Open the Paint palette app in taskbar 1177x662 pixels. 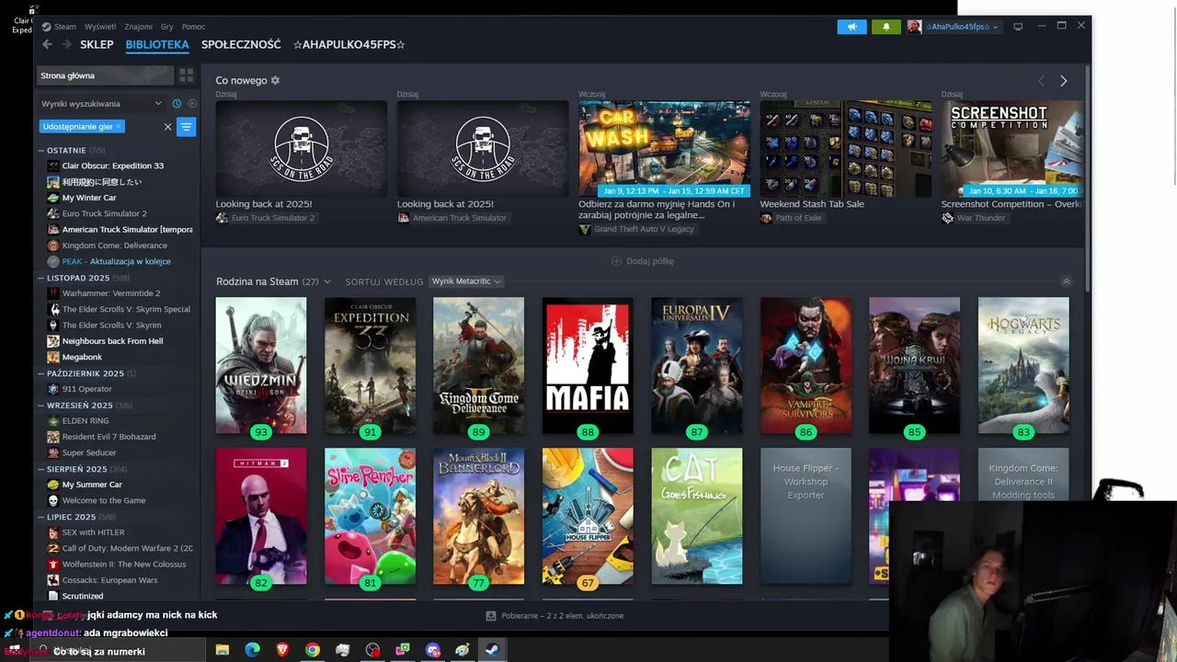pos(463,650)
